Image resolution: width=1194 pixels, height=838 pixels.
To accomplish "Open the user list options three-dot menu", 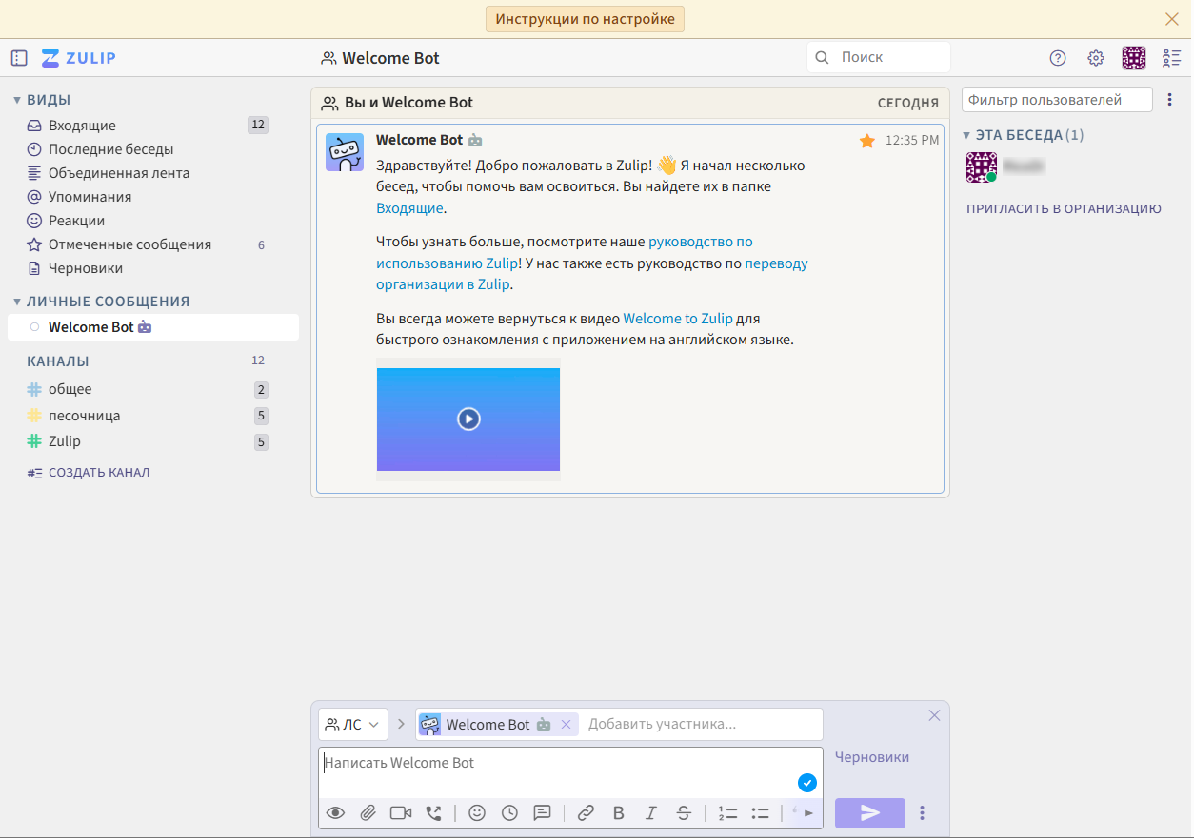I will click(1170, 100).
